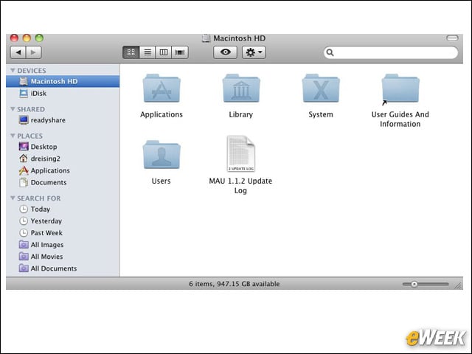Viewport: 472px width, 354px height.
Task: Click the yellow minimize button
Action: (27, 38)
